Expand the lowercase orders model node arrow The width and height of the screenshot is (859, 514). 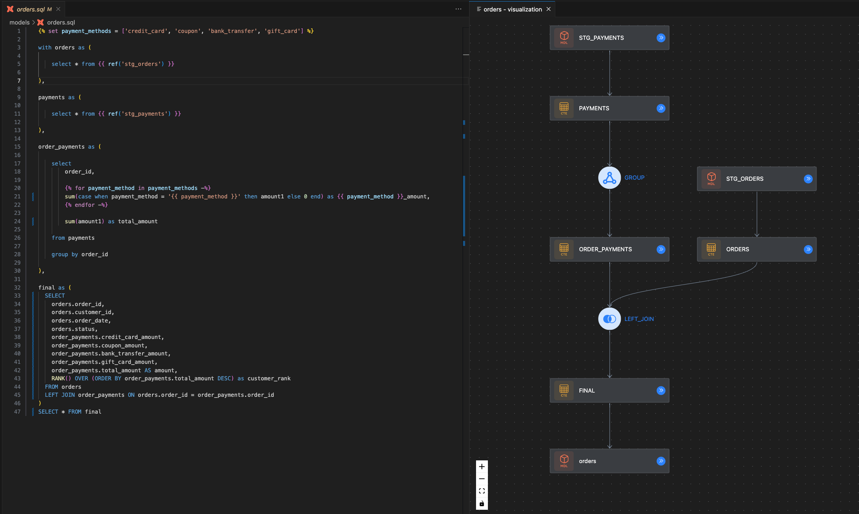tap(661, 461)
